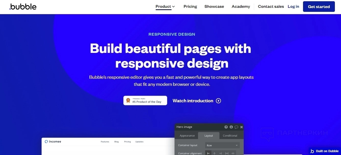Go to the Pricing page
Image resolution: width=341 pixels, height=155 pixels.
tap(190, 7)
